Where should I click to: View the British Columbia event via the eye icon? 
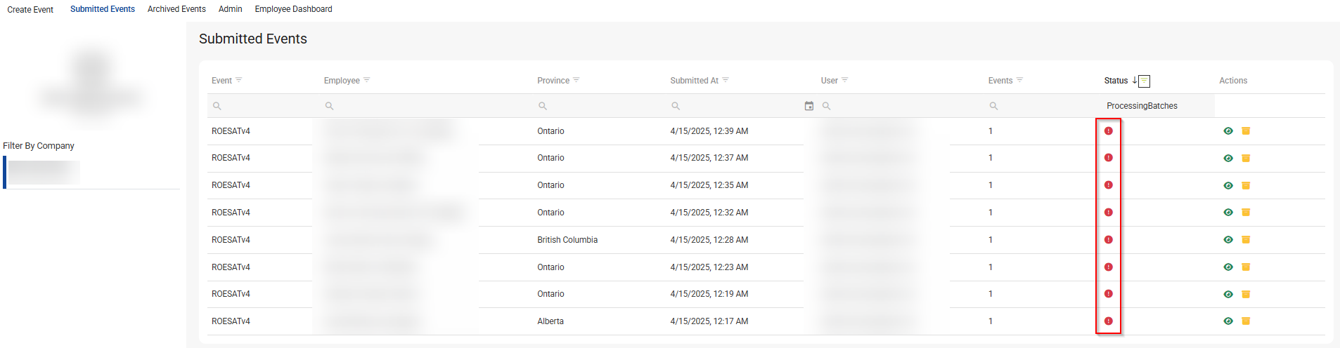tap(1228, 240)
